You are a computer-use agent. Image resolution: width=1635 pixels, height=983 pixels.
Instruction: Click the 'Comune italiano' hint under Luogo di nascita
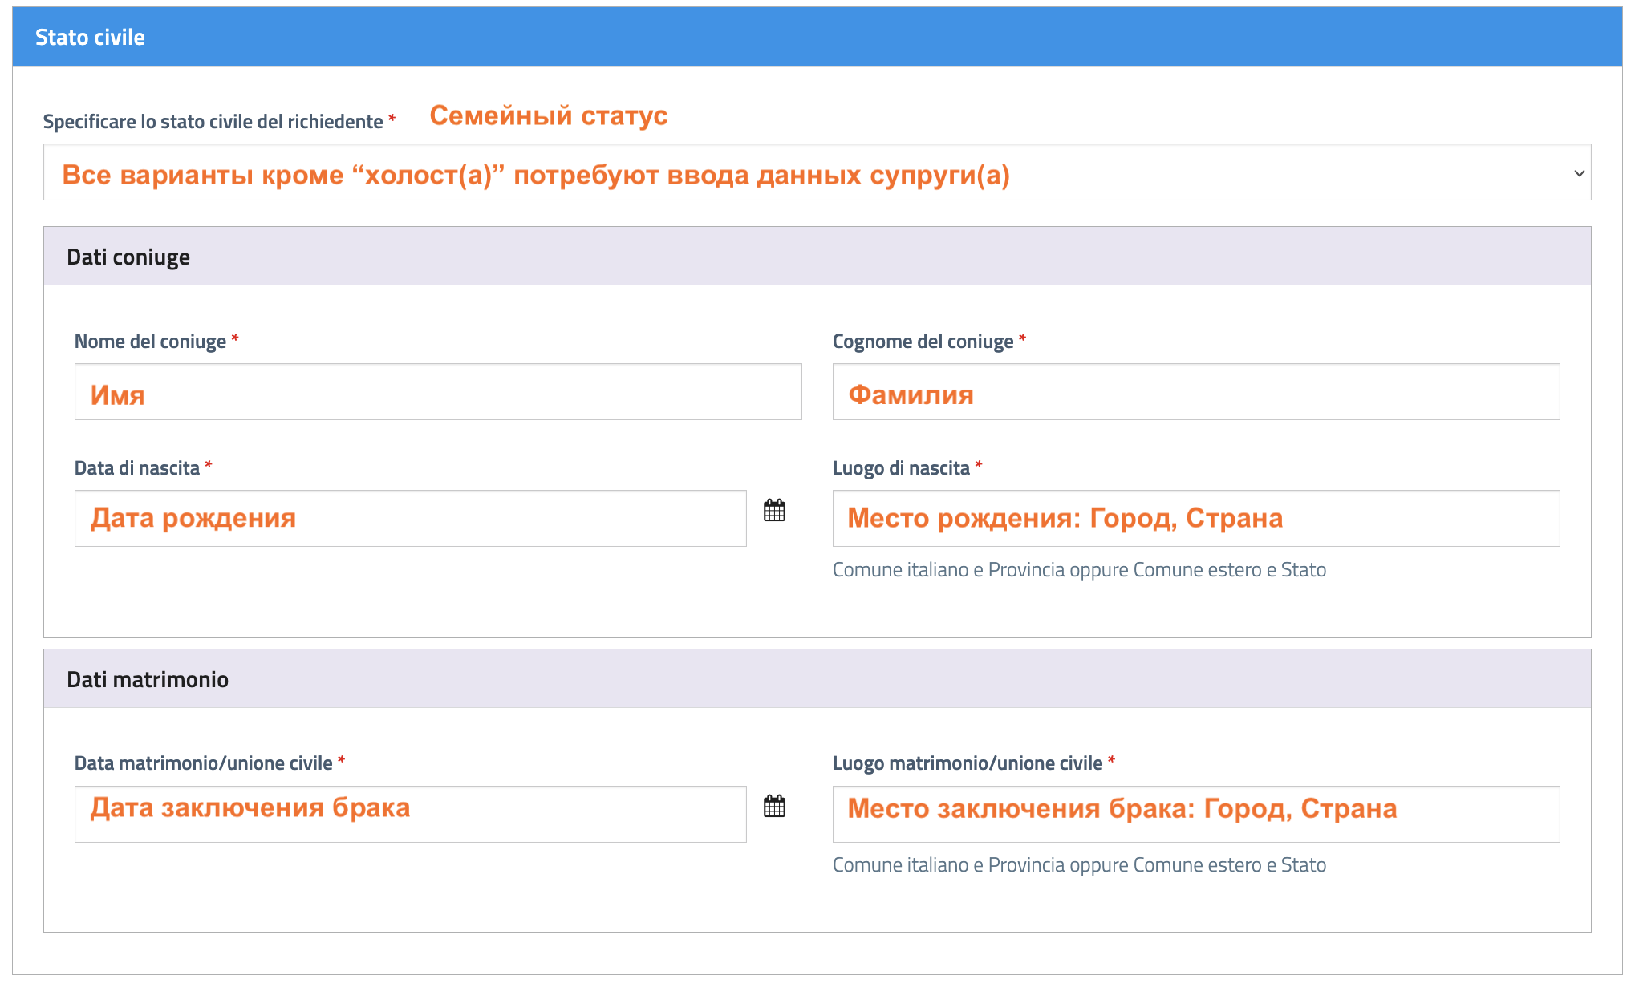(x=1079, y=570)
